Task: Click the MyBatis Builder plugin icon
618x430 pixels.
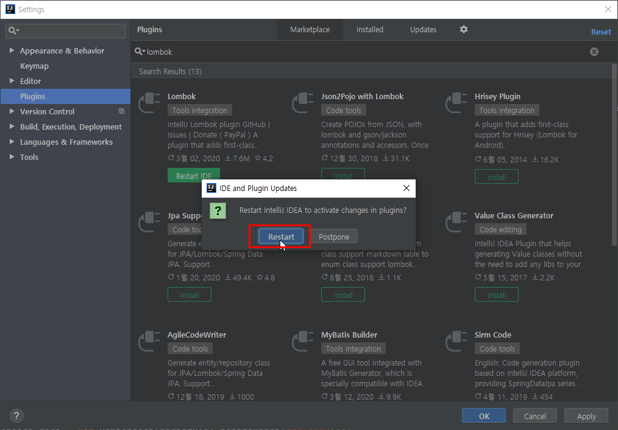Action: click(303, 342)
